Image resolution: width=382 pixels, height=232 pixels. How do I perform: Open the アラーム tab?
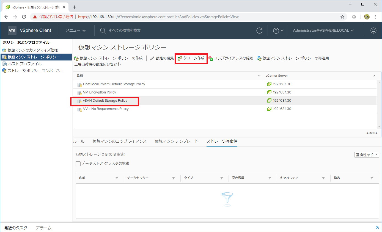coord(44,228)
